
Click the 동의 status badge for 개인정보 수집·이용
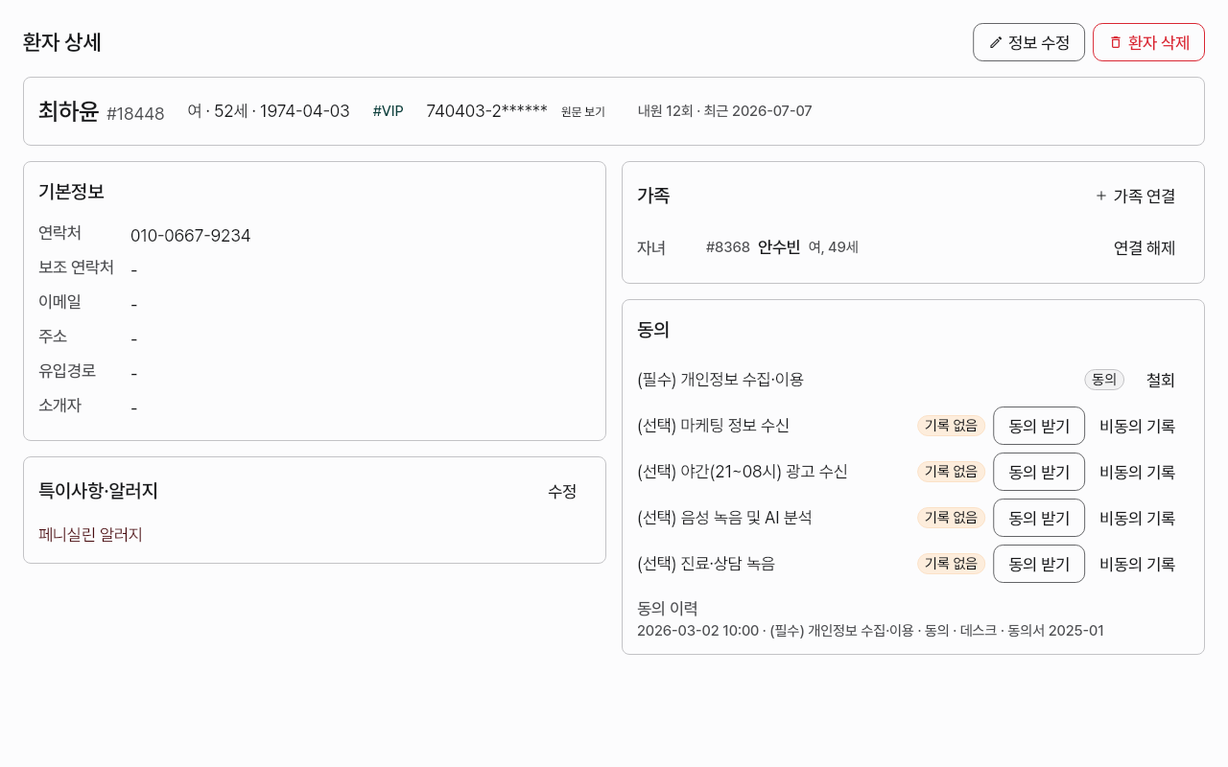[1104, 380]
